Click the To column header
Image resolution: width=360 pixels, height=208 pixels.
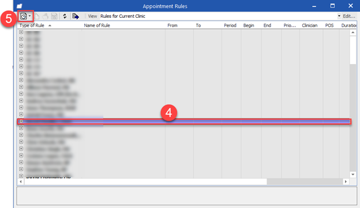[198, 25]
